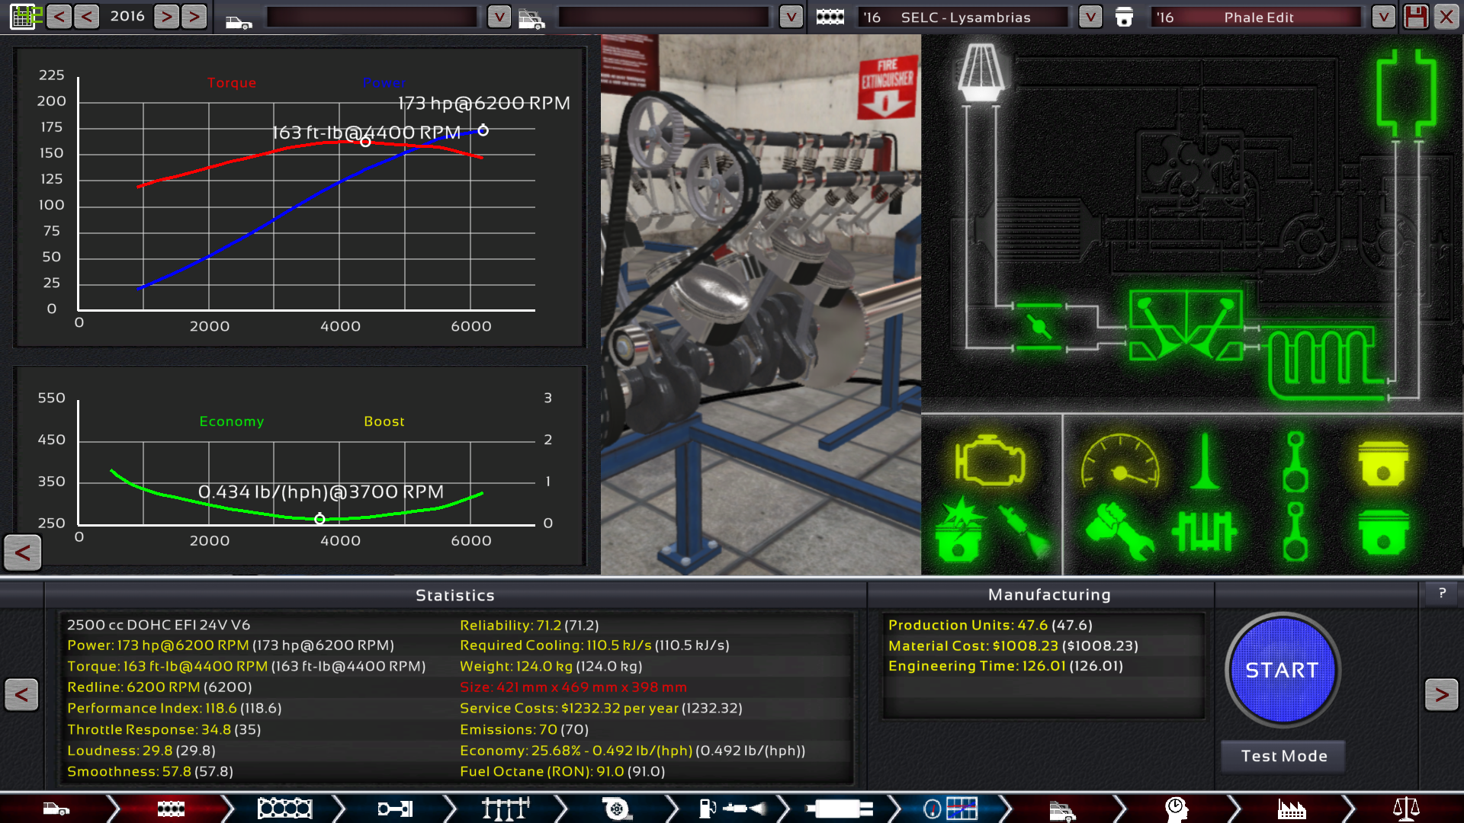This screenshot has width=1464, height=823.
Task: Click the check engine icon
Action: pyautogui.click(x=989, y=461)
